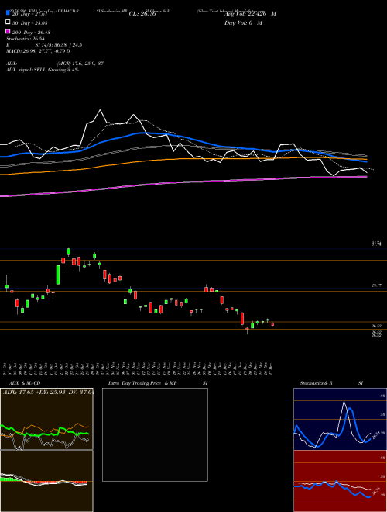This screenshot has height=512, width=387.
Task: Click the '(MGR) 17.6, 25.9, 37' ADX values
Action: [x=80, y=64]
